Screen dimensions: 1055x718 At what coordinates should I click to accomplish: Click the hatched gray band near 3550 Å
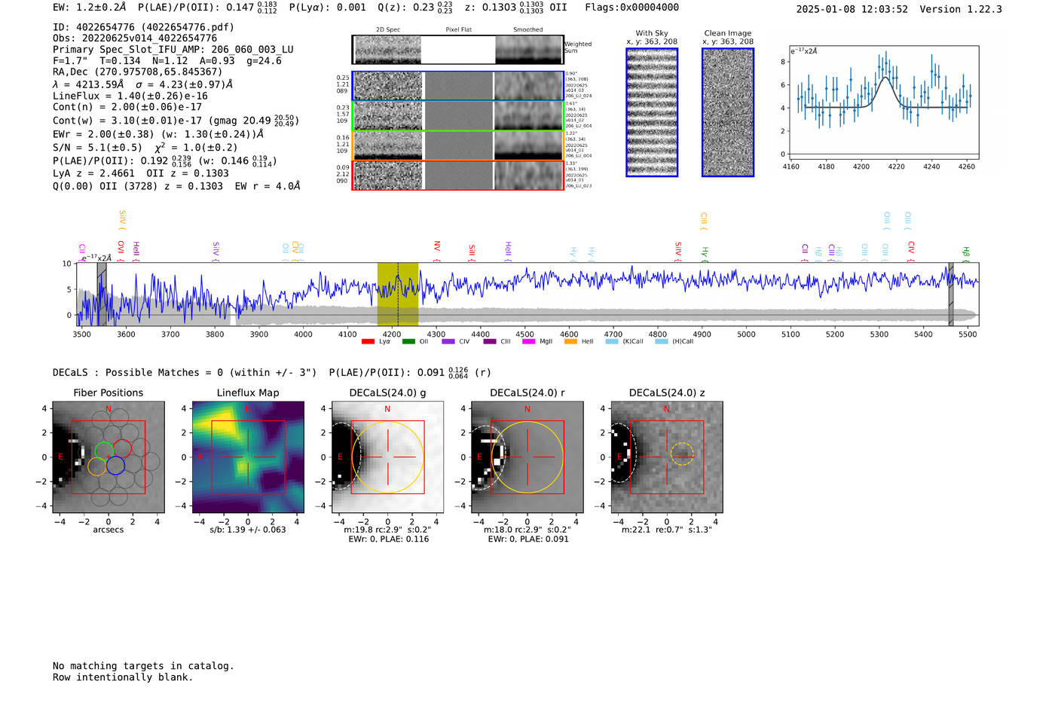(x=102, y=294)
